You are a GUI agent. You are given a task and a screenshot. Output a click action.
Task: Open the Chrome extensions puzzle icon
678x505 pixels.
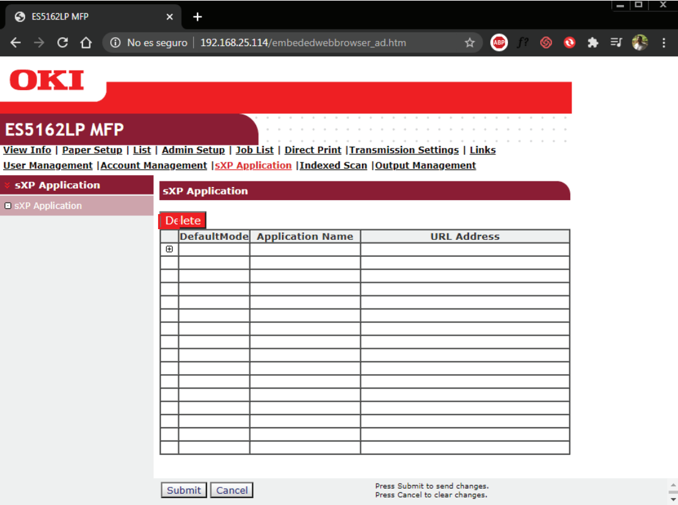pos(592,43)
